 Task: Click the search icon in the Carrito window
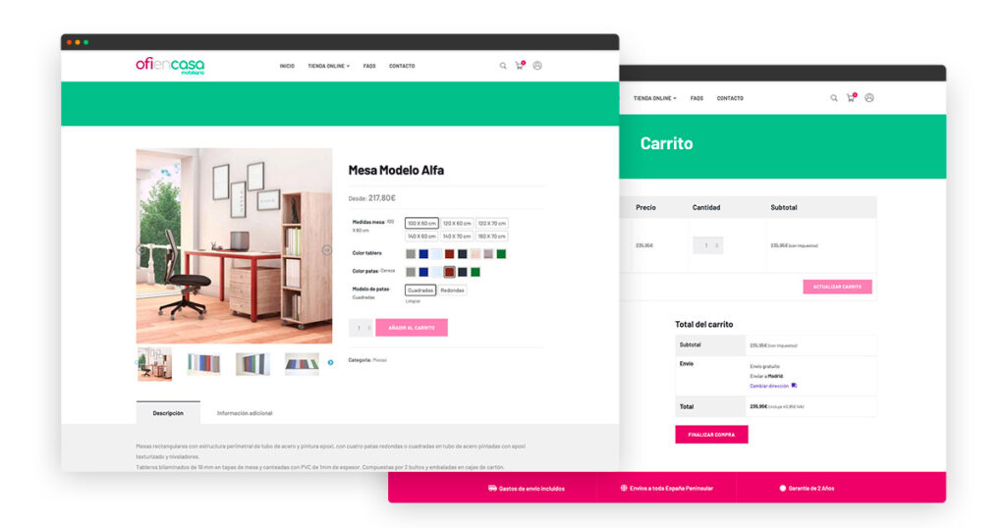click(x=834, y=98)
